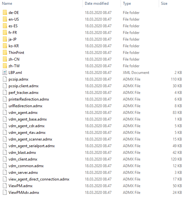The image size is (187, 197).
Task: Click the ADMX File type of pcoip.admx
Action: (x=131, y=79)
